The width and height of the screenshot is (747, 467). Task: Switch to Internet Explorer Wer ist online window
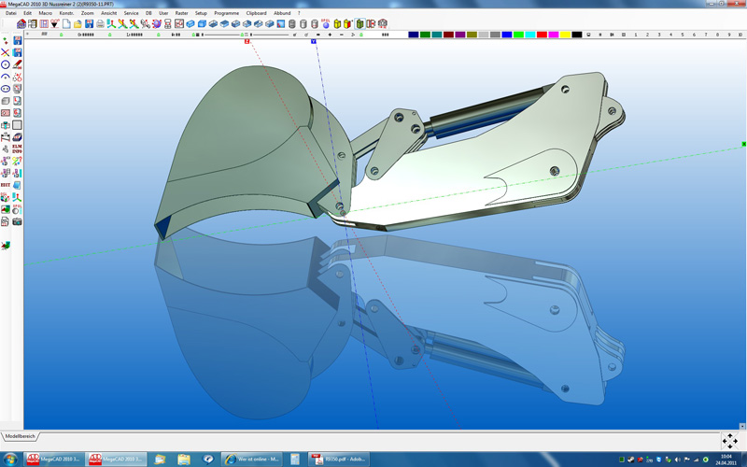click(x=251, y=460)
